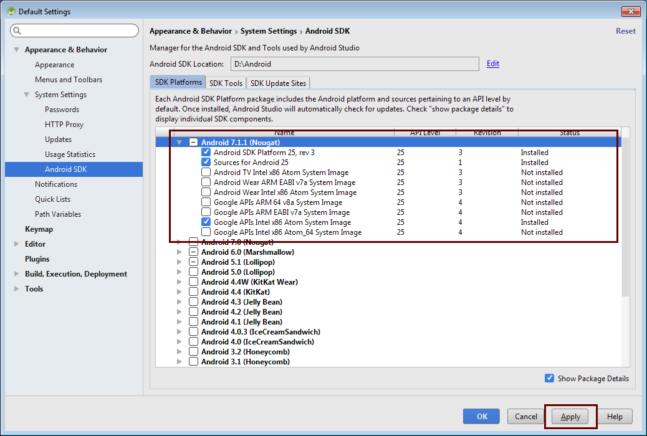Collapse the Appearance & Behavior section

[x=17, y=50]
